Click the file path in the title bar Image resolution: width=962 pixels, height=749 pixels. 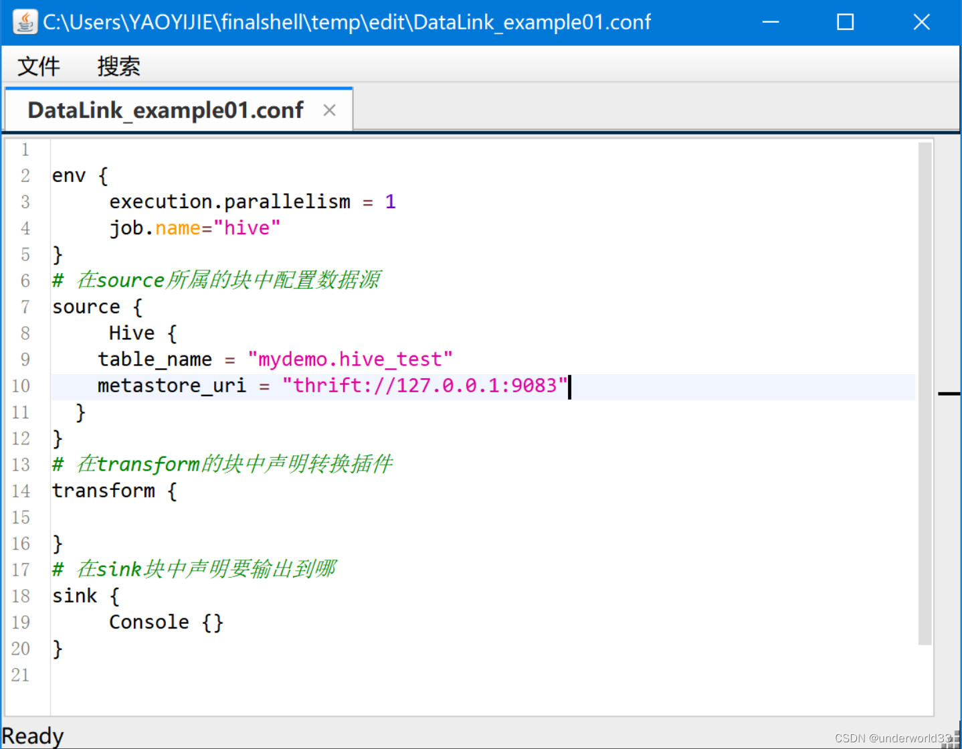tap(346, 21)
